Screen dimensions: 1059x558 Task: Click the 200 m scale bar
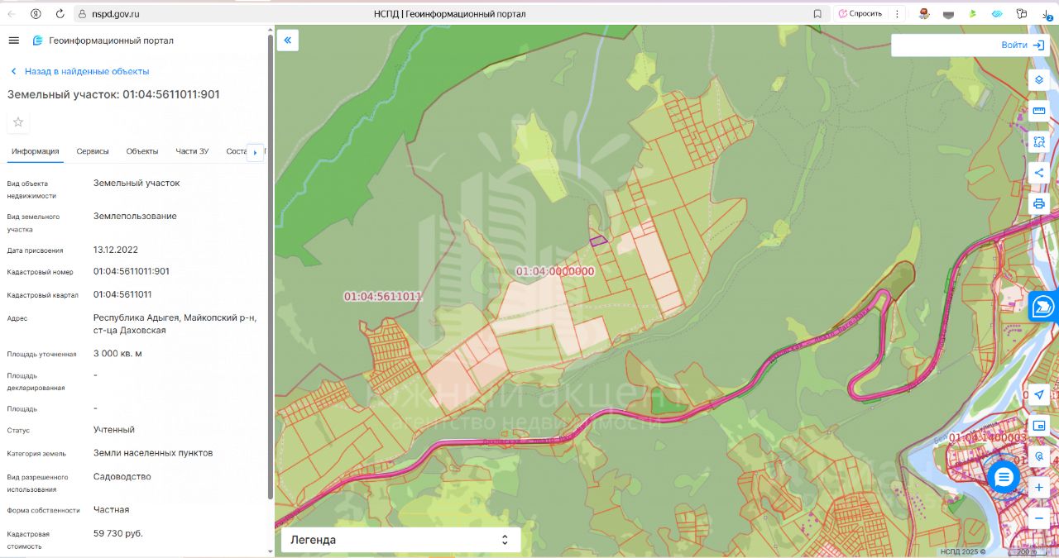(1025, 551)
